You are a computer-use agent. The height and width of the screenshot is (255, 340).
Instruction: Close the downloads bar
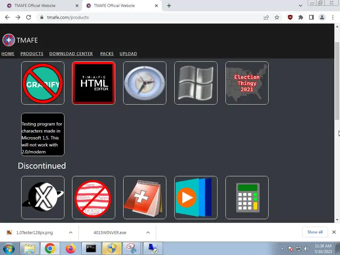pos(334,232)
